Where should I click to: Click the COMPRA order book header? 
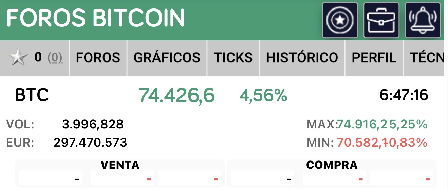[x=332, y=165]
